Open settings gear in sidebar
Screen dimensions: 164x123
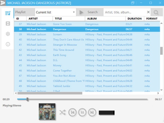8,34
